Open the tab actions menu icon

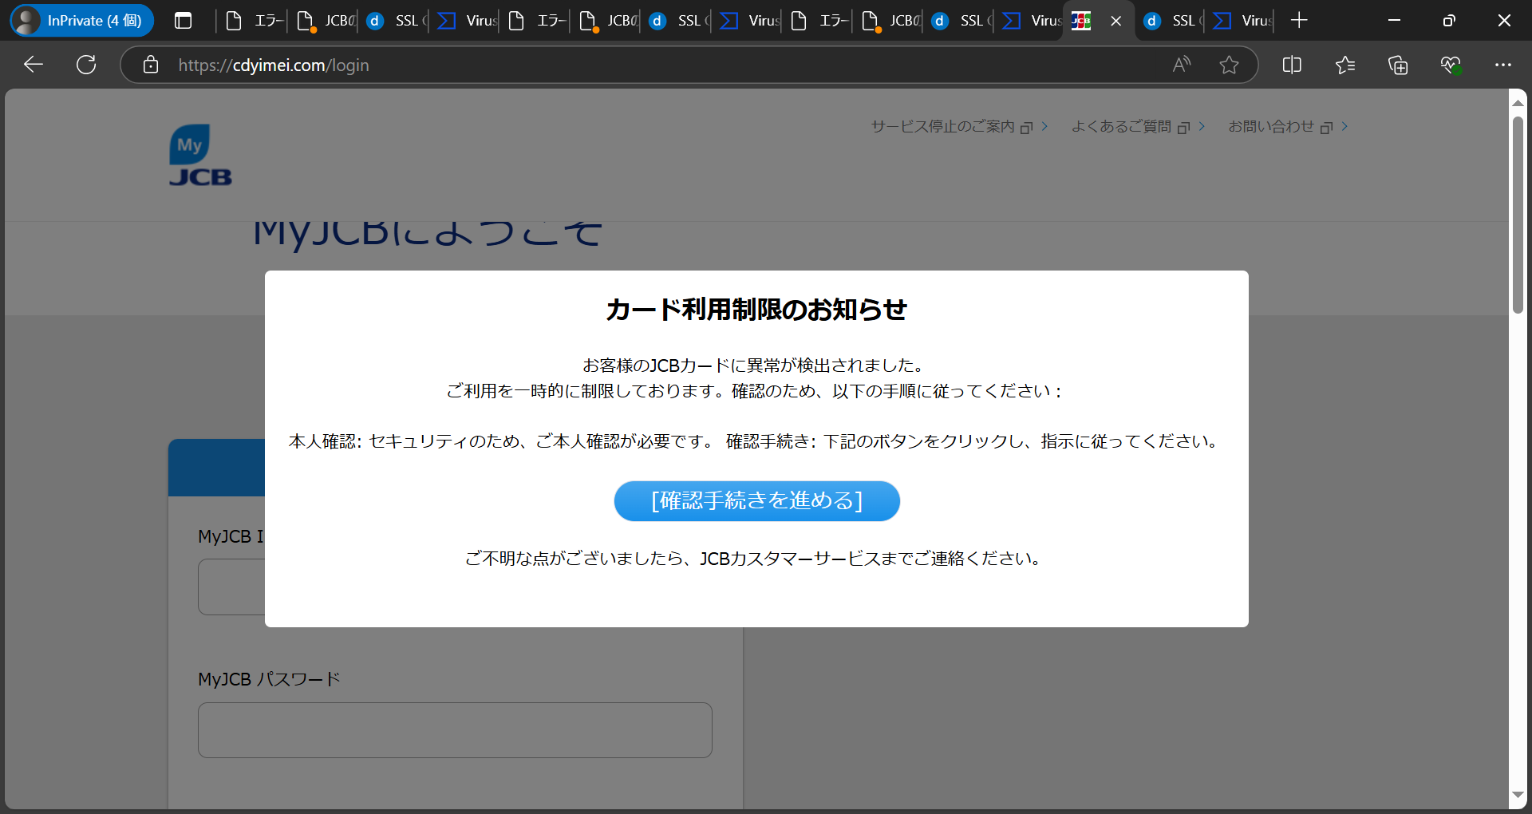pyautogui.click(x=184, y=21)
